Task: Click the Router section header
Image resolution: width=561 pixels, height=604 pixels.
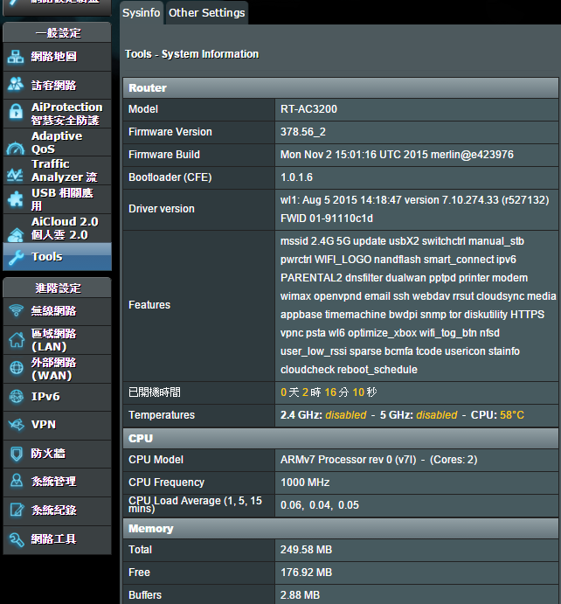Action: pyautogui.click(x=341, y=87)
